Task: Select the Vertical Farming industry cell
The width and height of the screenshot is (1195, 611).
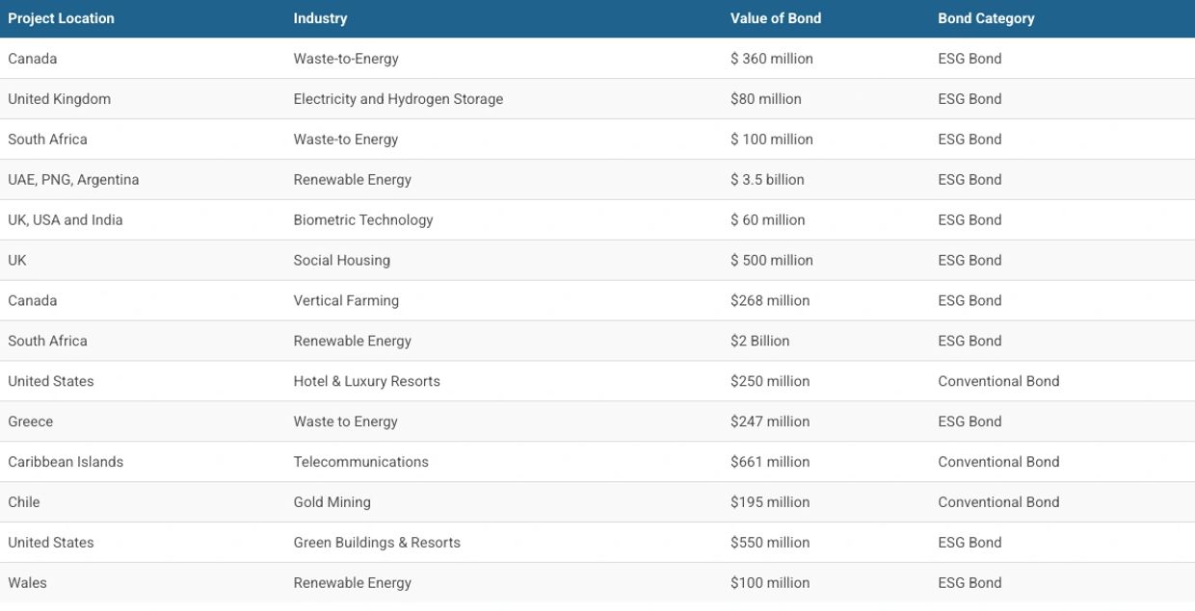Action: click(346, 301)
